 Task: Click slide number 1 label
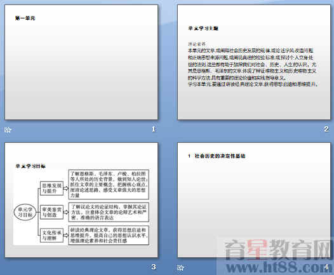(x=154, y=129)
